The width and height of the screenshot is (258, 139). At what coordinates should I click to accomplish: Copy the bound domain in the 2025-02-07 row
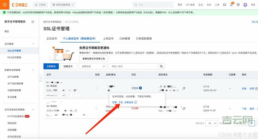pos(184,88)
